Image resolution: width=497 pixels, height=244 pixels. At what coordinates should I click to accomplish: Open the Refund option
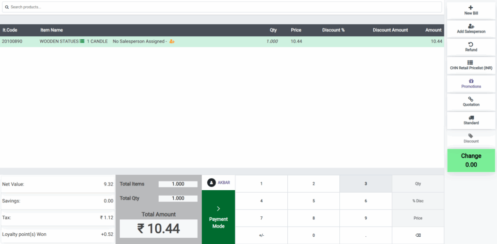click(x=471, y=47)
